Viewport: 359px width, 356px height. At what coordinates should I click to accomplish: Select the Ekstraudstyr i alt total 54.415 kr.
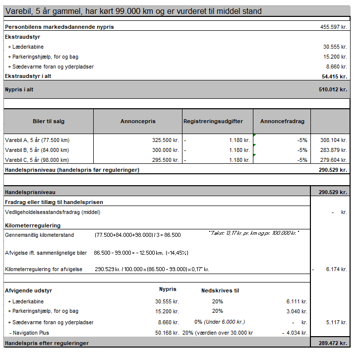[334, 76]
